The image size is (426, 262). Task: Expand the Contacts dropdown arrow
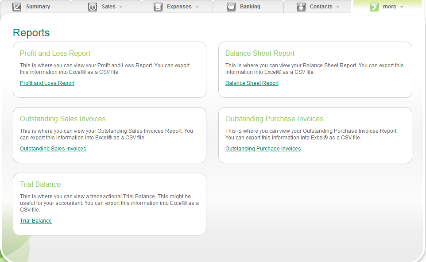(337, 7)
